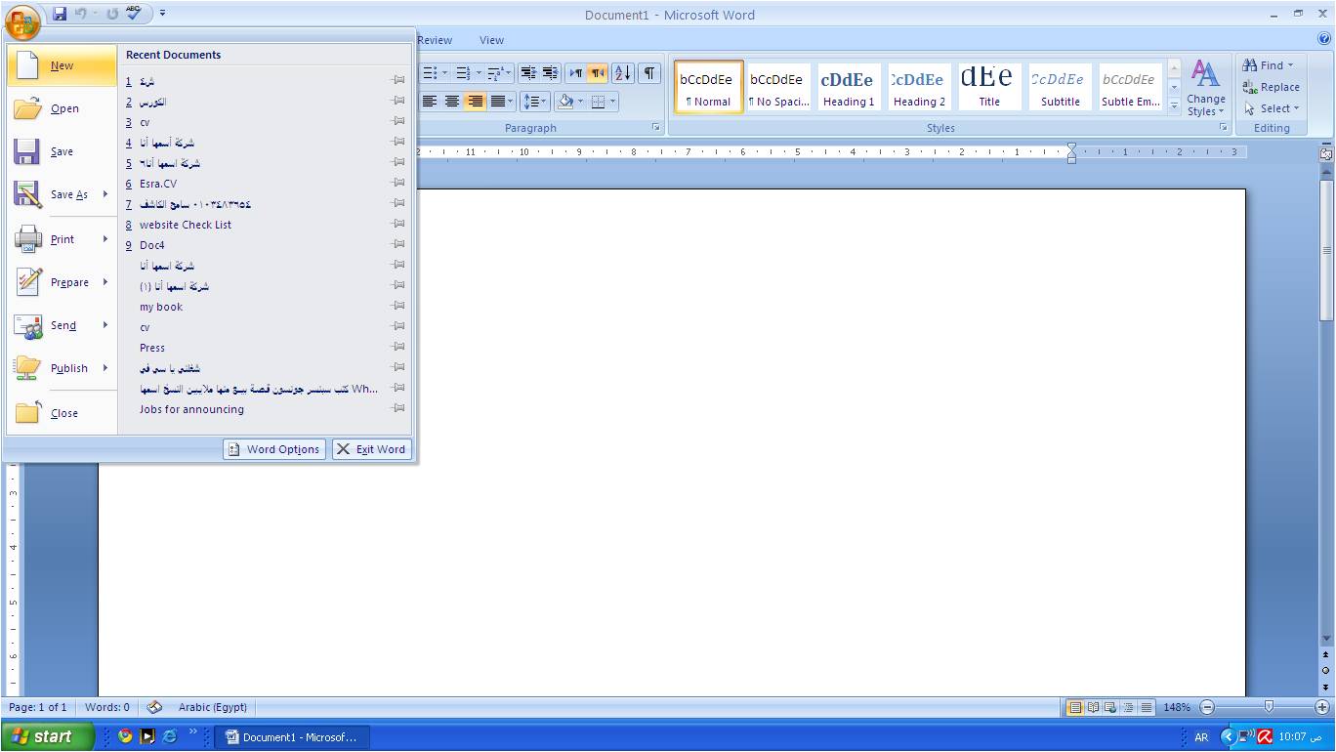Viewport: 1336px width, 752px height.
Task: Toggle show paragraph marks pilcrow
Action: point(649,73)
